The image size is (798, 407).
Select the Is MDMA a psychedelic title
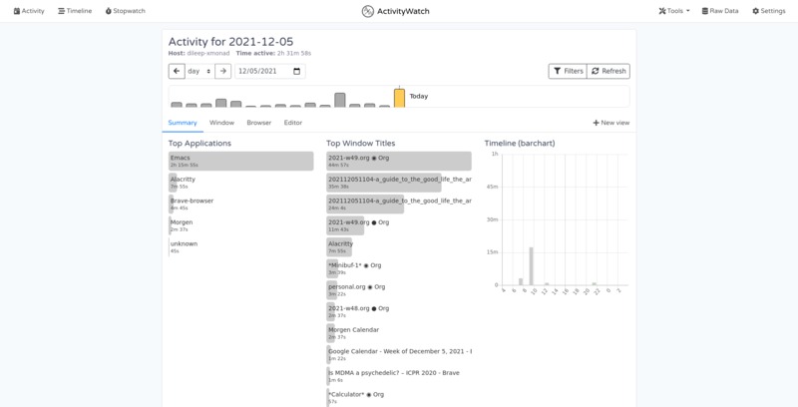coord(399,376)
